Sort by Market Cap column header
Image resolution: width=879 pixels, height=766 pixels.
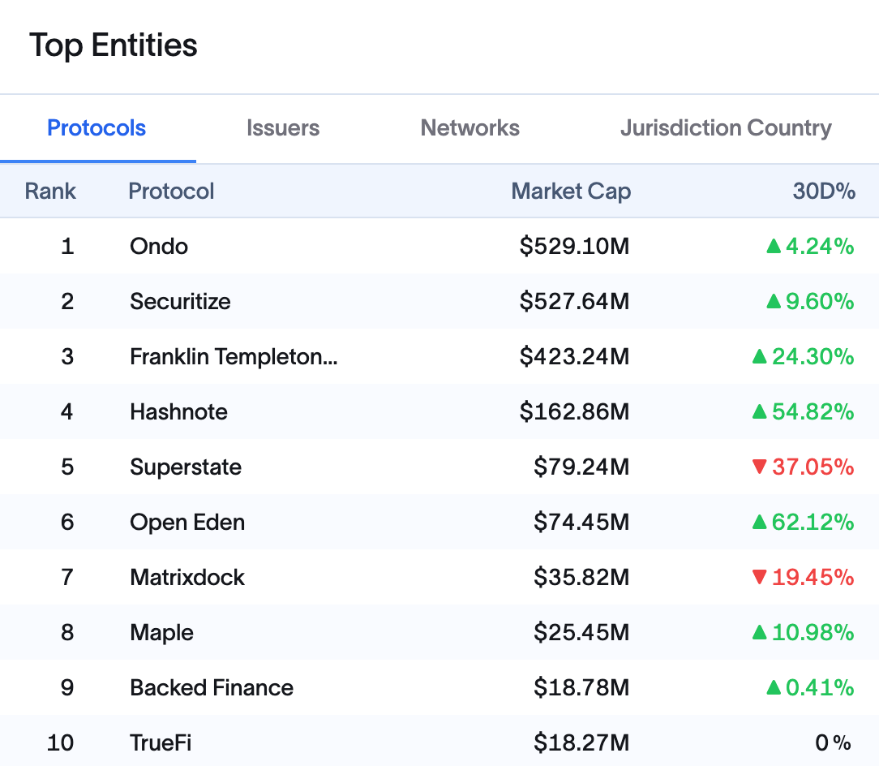[570, 191]
